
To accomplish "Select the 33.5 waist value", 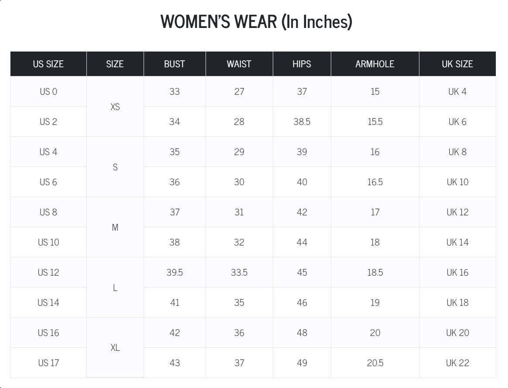I will [x=239, y=272].
